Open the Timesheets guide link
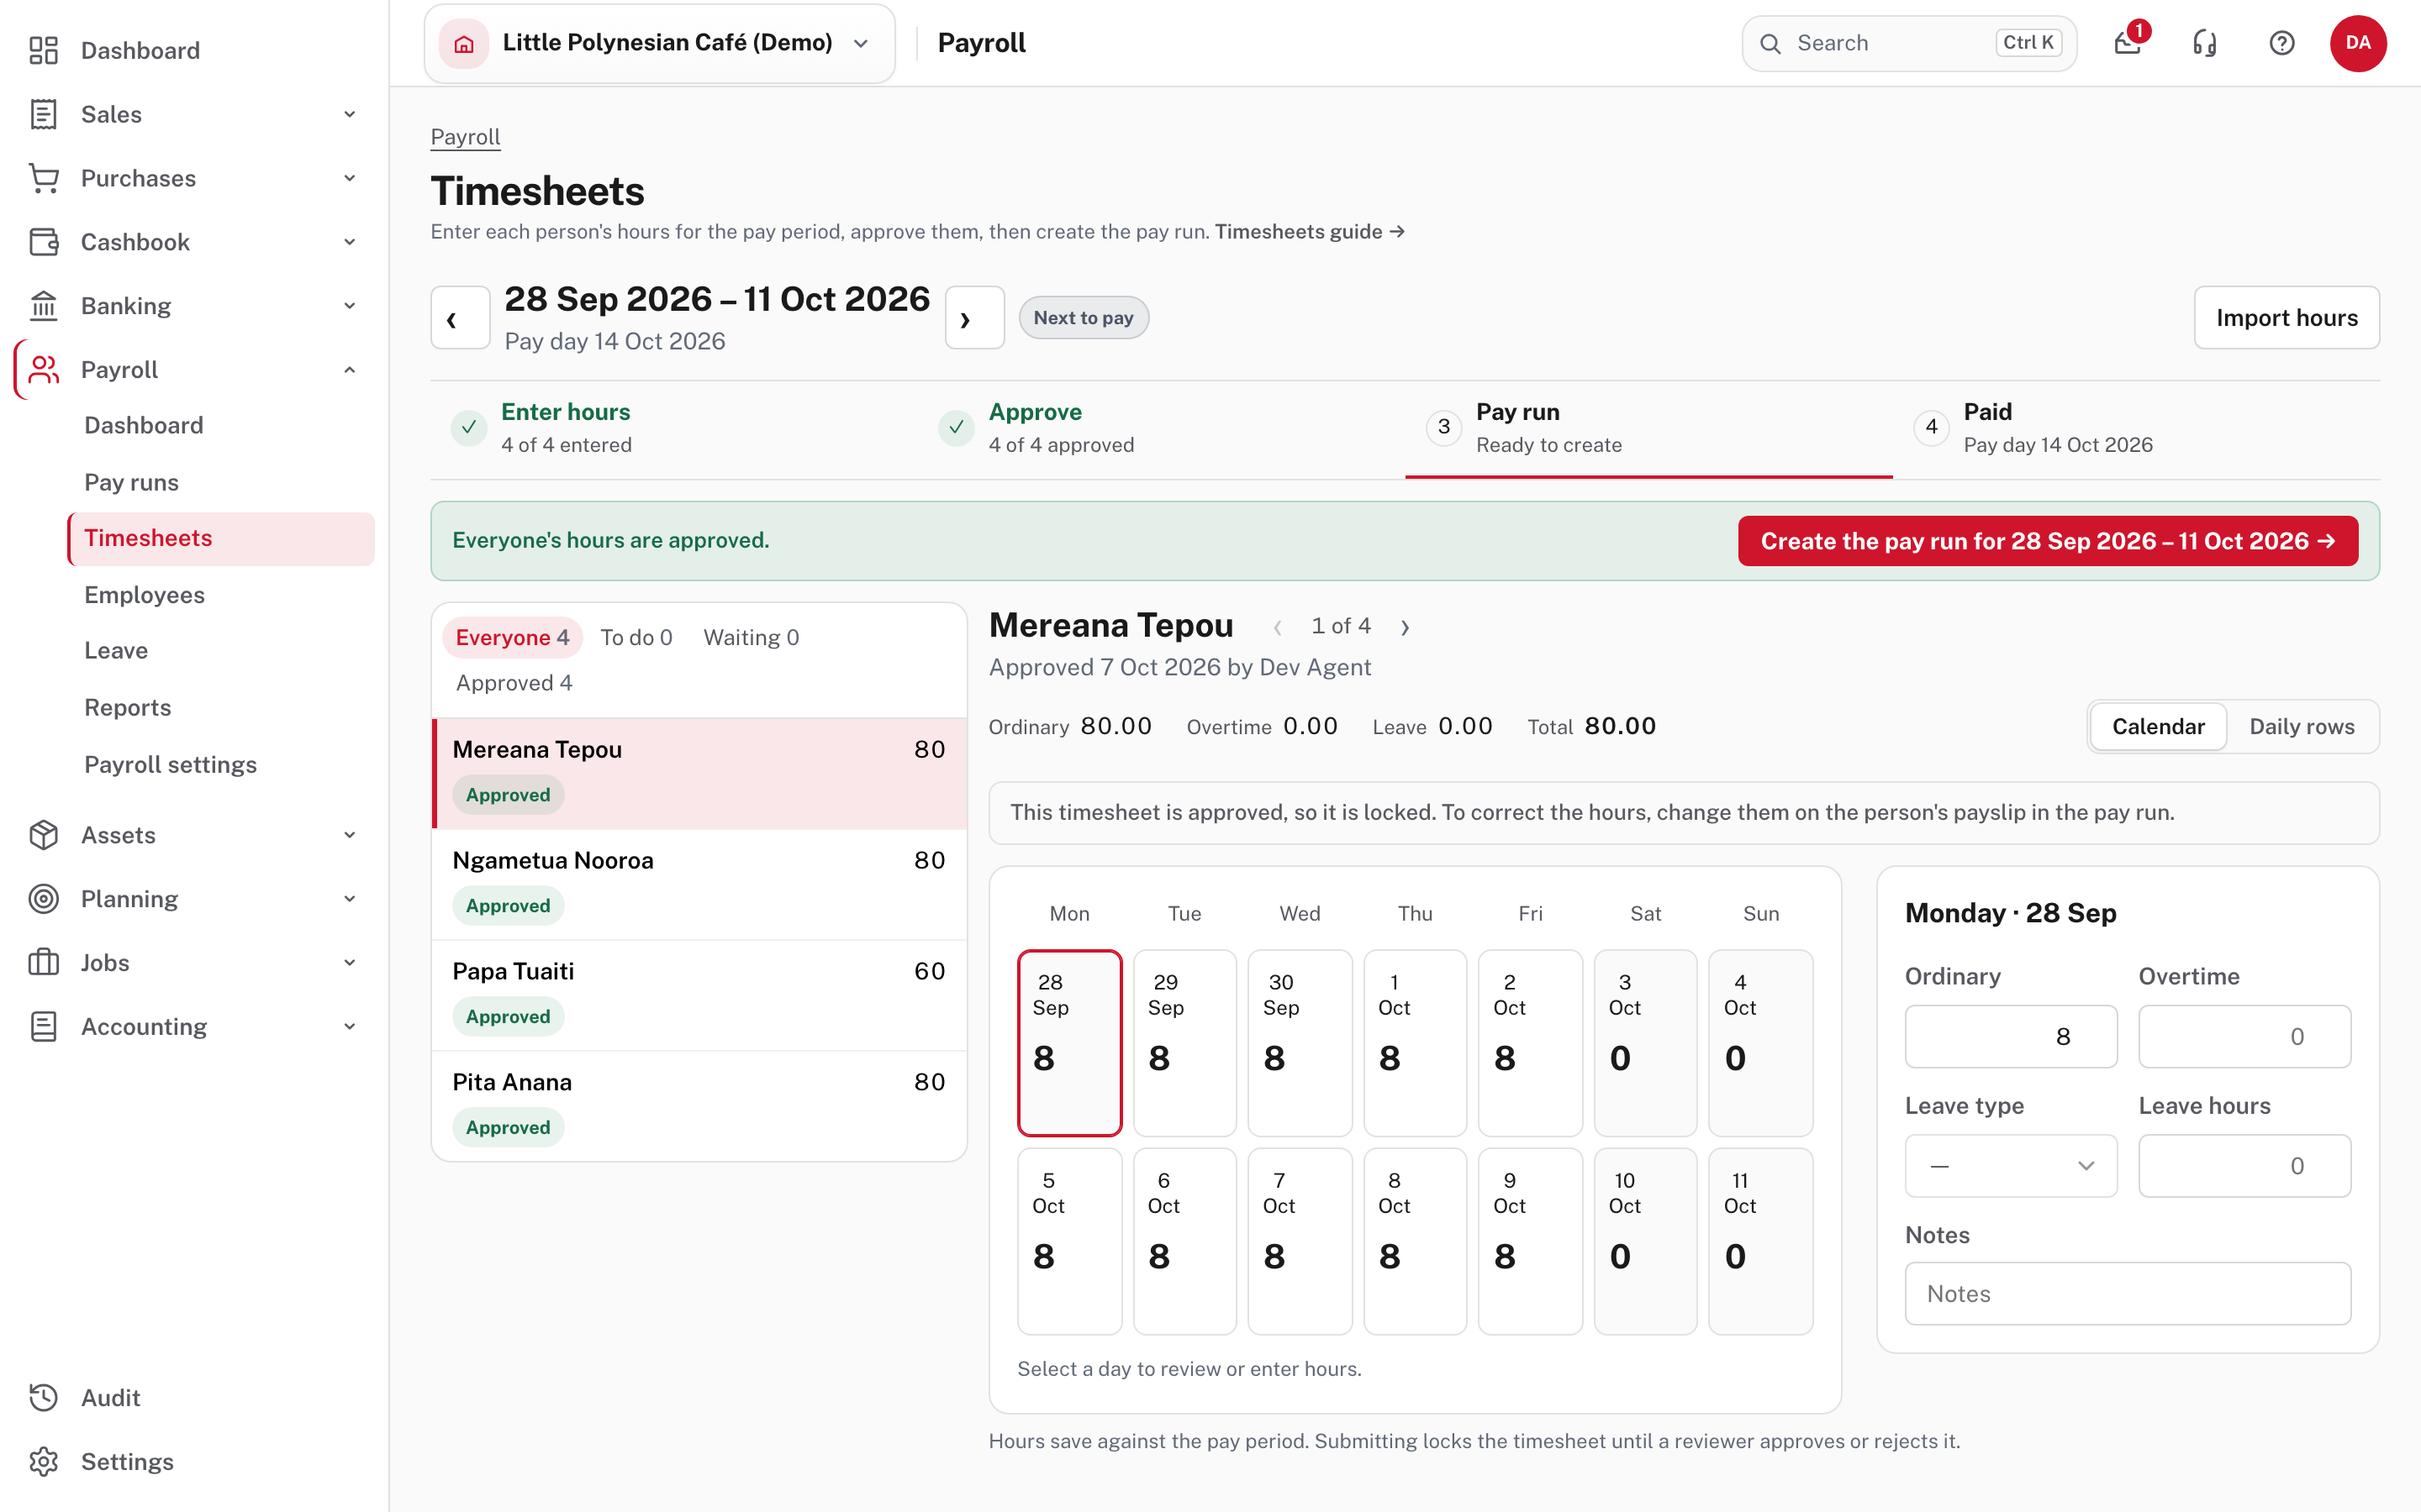The height and width of the screenshot is (1512, 2421). pyautogui.click(x=1310, y=232)
